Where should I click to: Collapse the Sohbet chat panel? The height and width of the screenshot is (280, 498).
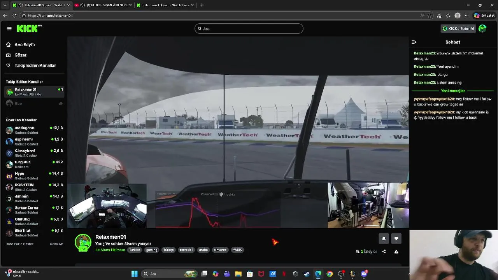point(414,42)
